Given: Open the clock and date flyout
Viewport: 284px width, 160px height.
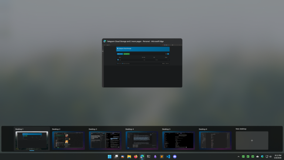Looking at the screenshot, I should click(278, 157).
